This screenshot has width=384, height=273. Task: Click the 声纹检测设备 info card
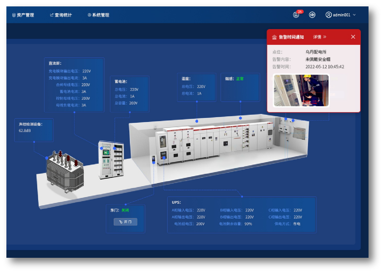(34, 130)
